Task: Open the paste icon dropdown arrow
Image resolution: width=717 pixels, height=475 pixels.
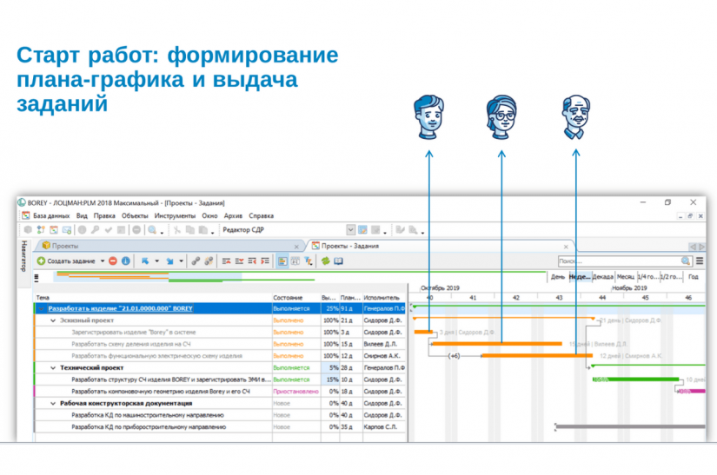Action: pyautogui.click(x=212, y=232)
